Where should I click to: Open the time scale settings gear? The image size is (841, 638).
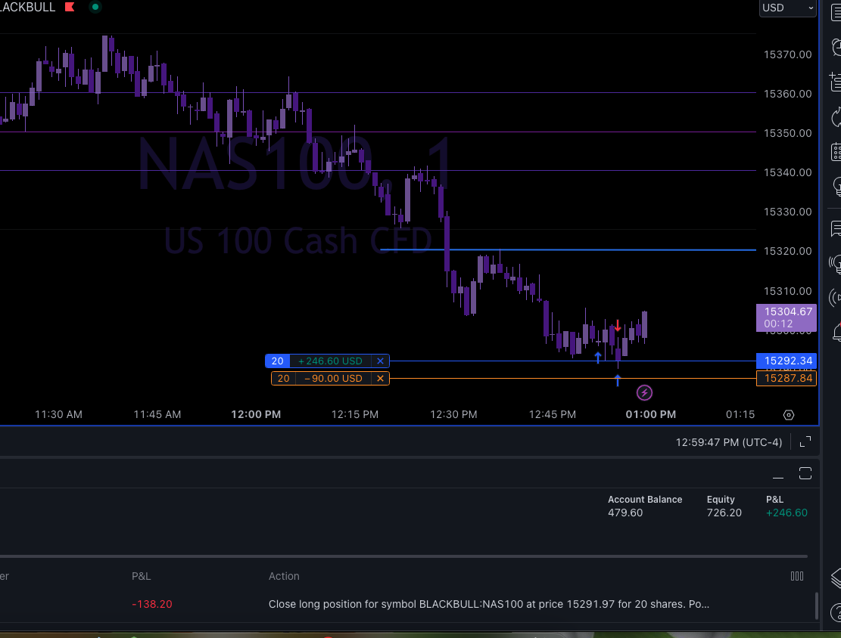789,415
